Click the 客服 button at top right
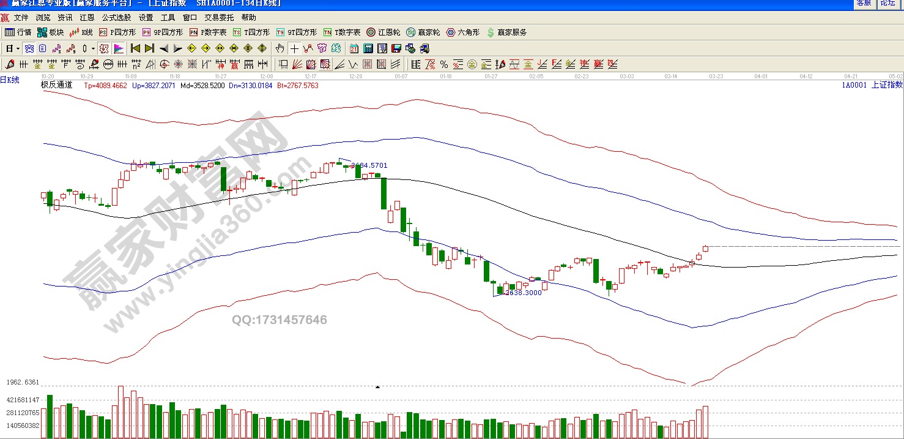Image resolution: width=904 pixels, height=439 pixels. [864, 3]
